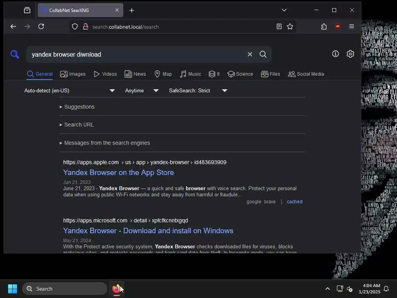Open the uBlock Origin extension icon
This screenshot has width=397, height=298.
click(338, 26)
